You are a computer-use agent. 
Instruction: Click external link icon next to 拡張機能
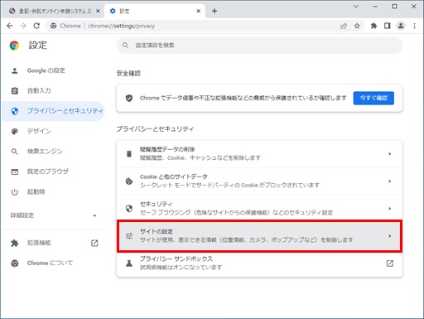point(94,243)
